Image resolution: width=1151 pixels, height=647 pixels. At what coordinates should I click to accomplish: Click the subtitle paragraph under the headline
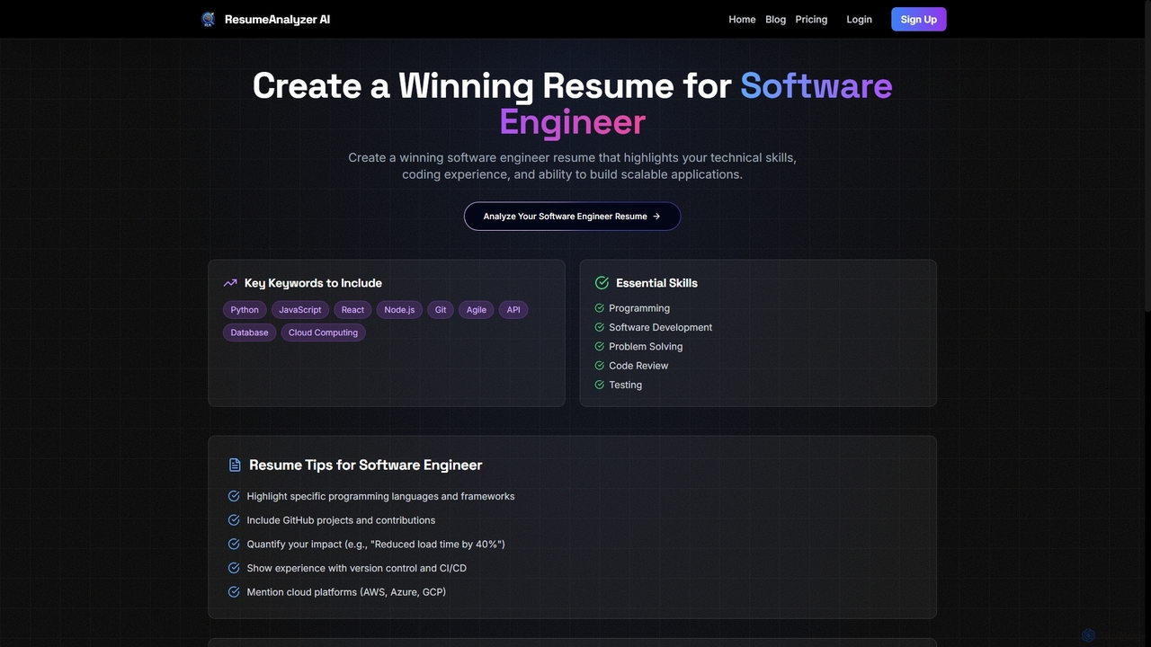click(572, 166)
